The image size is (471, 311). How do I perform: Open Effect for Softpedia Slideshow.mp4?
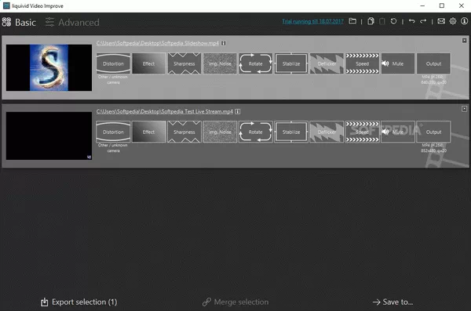[148, 63]
